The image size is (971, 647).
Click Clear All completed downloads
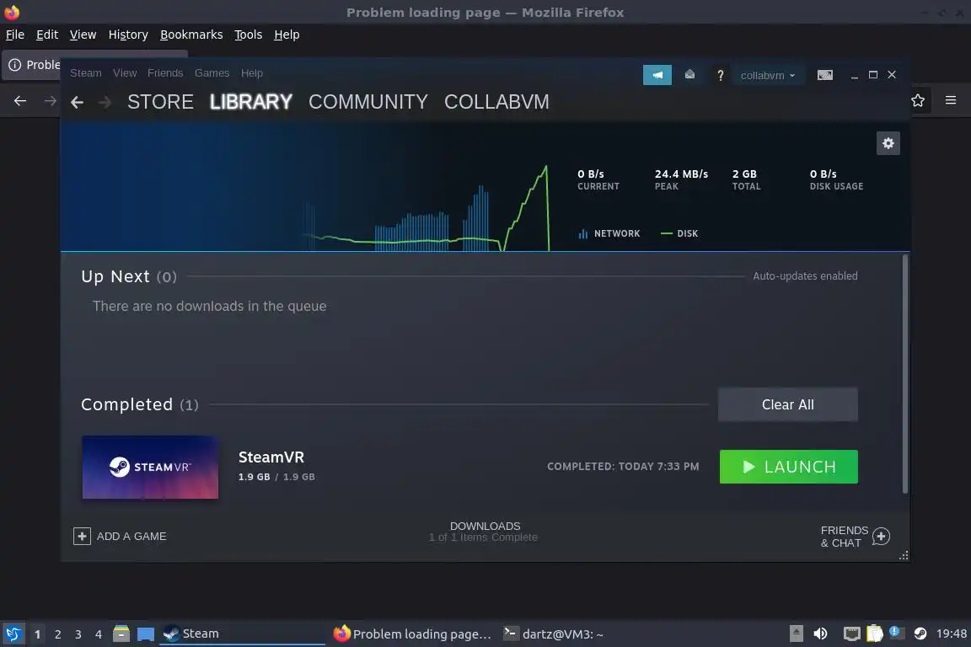coord(788,404)
